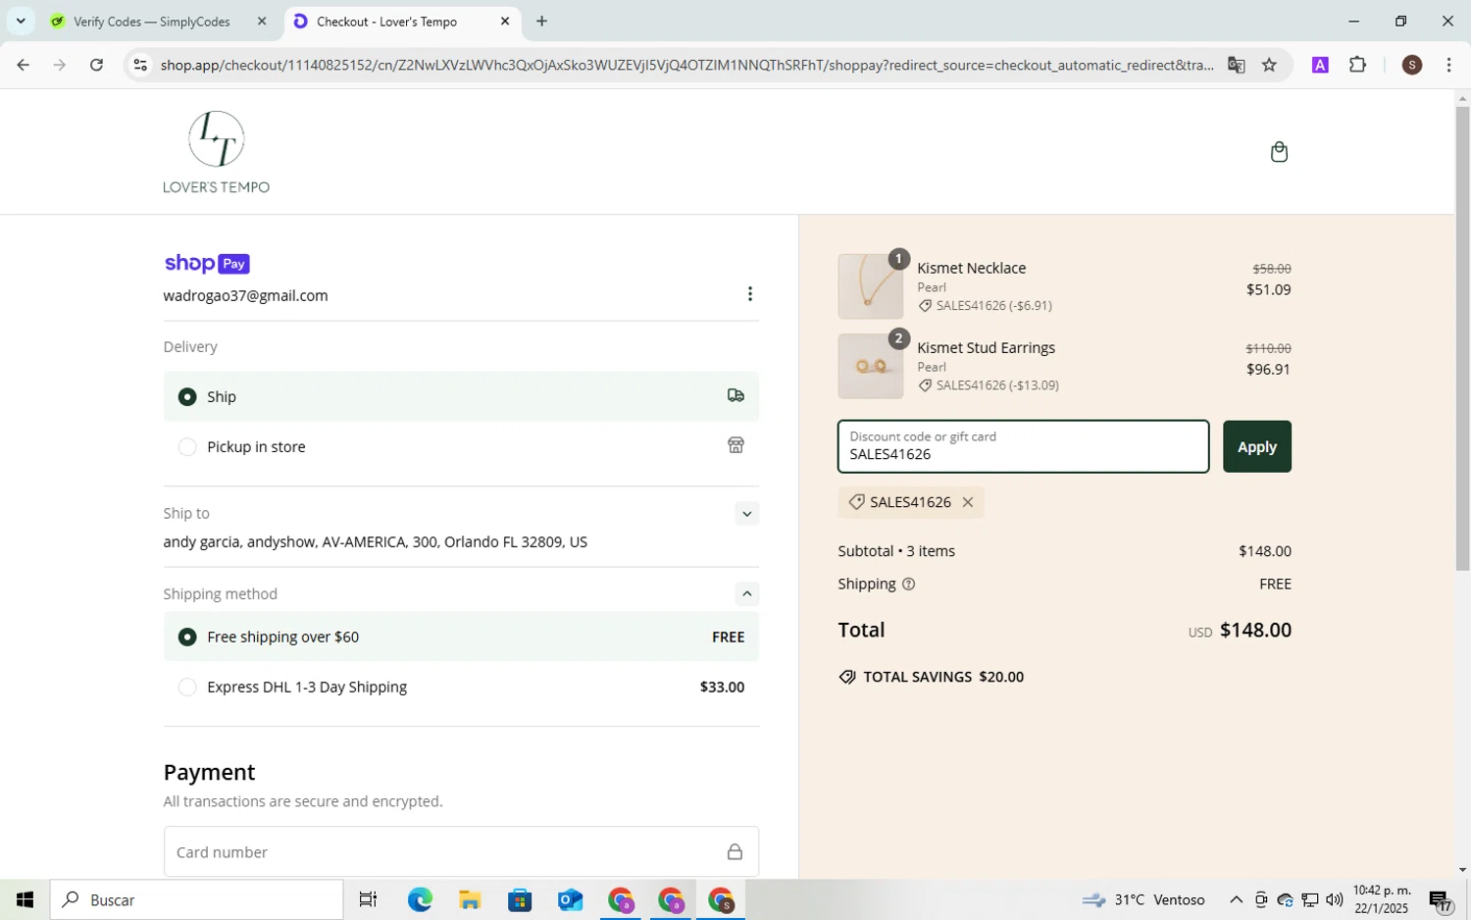Click the Discount code or gift card field

click(1023, 446)
